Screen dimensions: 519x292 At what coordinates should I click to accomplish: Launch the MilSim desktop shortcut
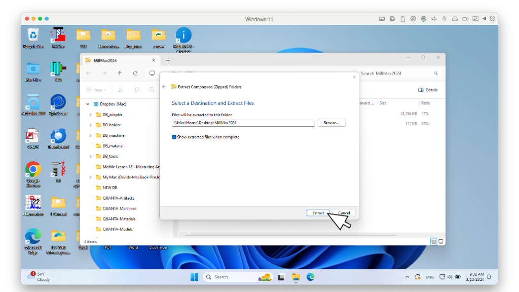pos(58,38)
